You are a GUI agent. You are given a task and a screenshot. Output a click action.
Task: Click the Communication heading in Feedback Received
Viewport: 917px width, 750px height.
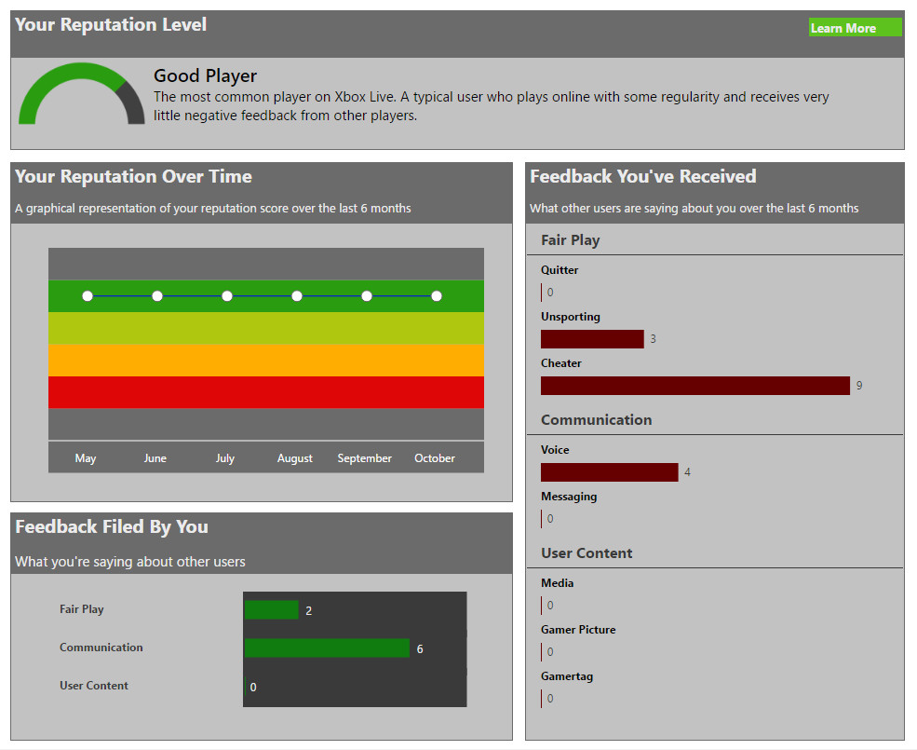point(596,420)
